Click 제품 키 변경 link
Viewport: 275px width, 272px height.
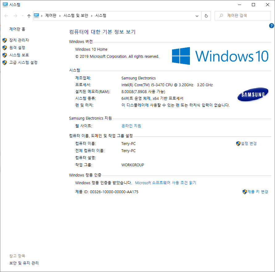point(258,192)
